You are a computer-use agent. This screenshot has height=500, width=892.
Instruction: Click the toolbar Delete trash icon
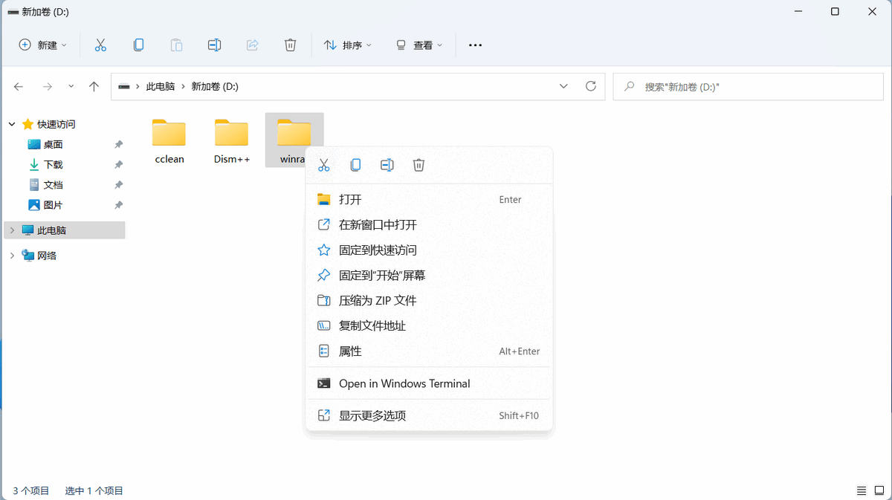(291, 45)
